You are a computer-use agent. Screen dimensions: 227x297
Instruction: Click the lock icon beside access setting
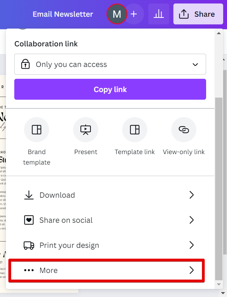pyautogui.click(x=25, y=64)
